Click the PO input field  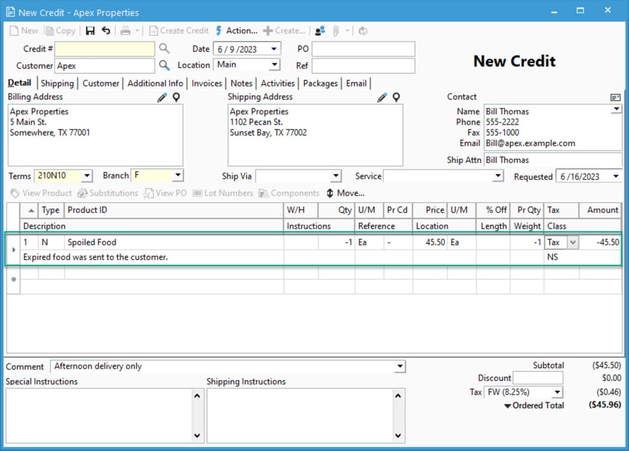[x=363, y=49]
